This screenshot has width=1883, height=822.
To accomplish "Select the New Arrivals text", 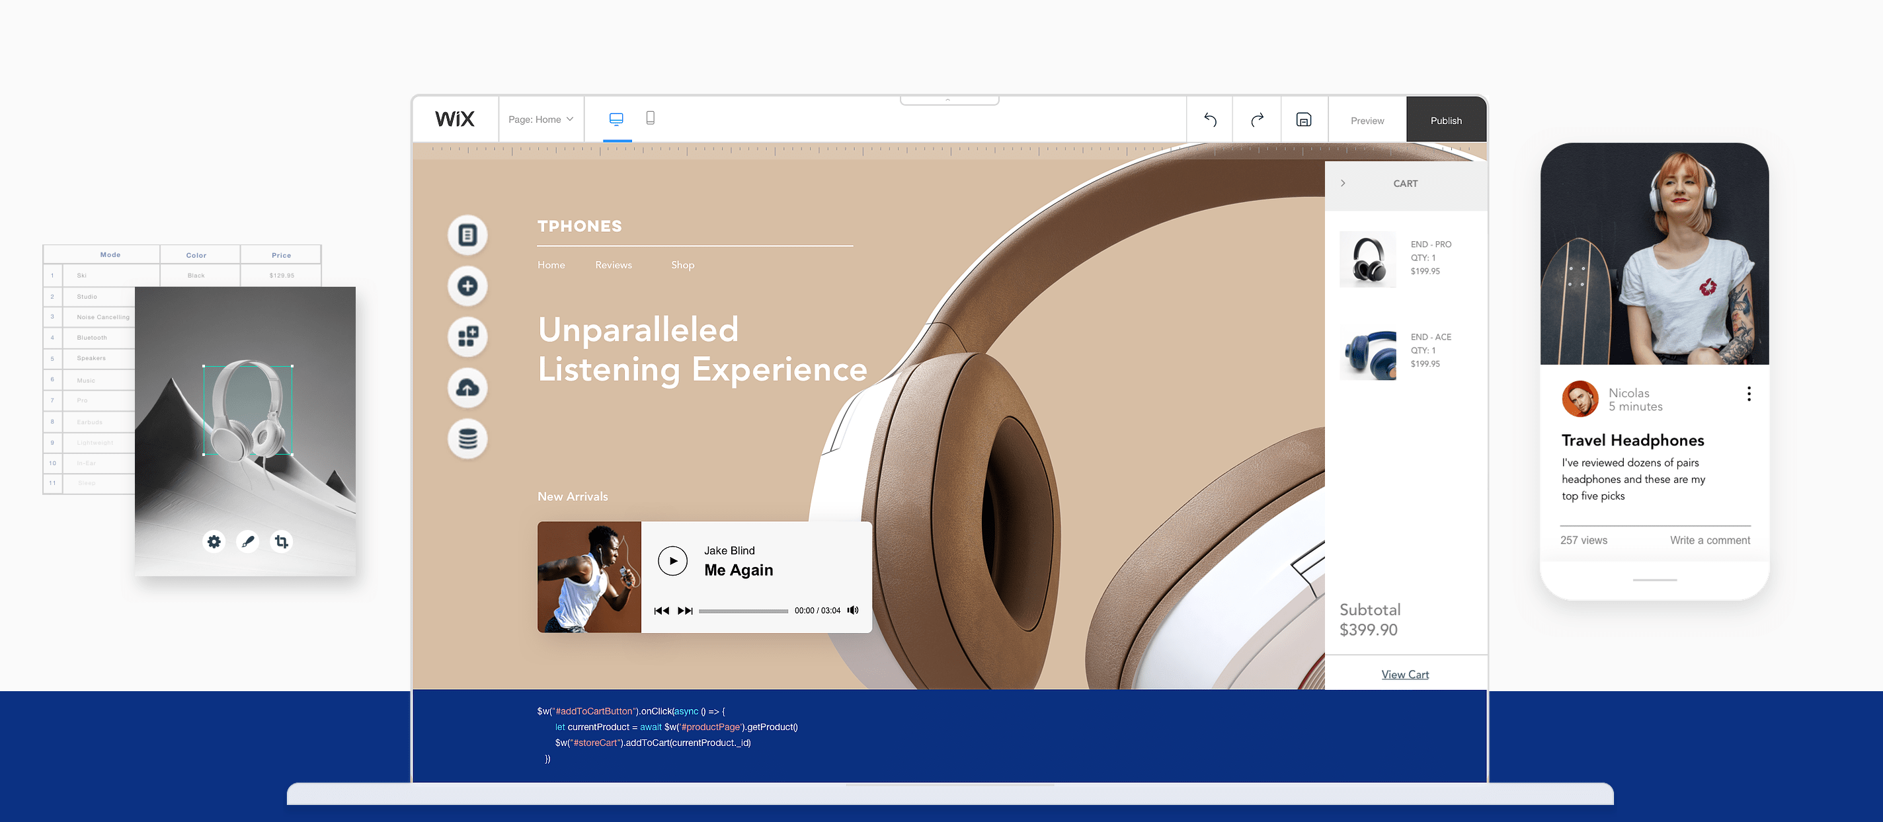I will tap(573, 497).
